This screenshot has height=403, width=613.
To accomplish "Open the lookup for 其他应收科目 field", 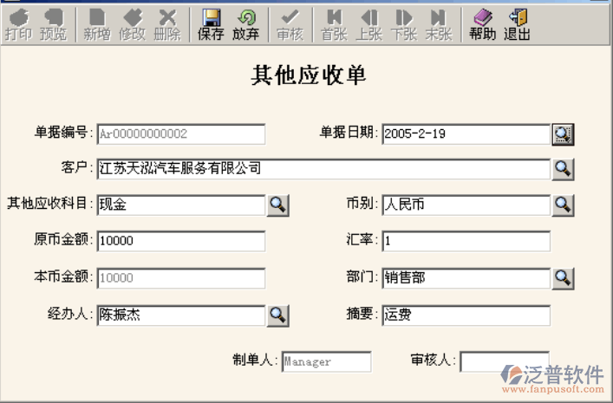I will [277, 205].
